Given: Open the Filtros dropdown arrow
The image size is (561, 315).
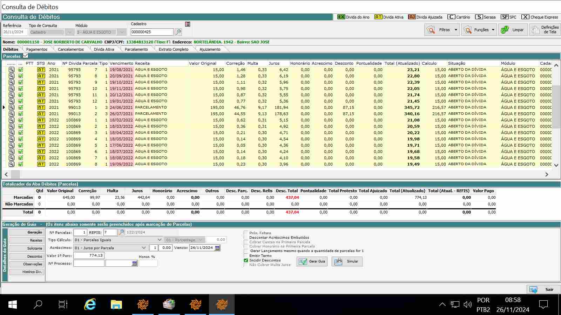Looking at the screenshot, I should (x=456, y=30).
